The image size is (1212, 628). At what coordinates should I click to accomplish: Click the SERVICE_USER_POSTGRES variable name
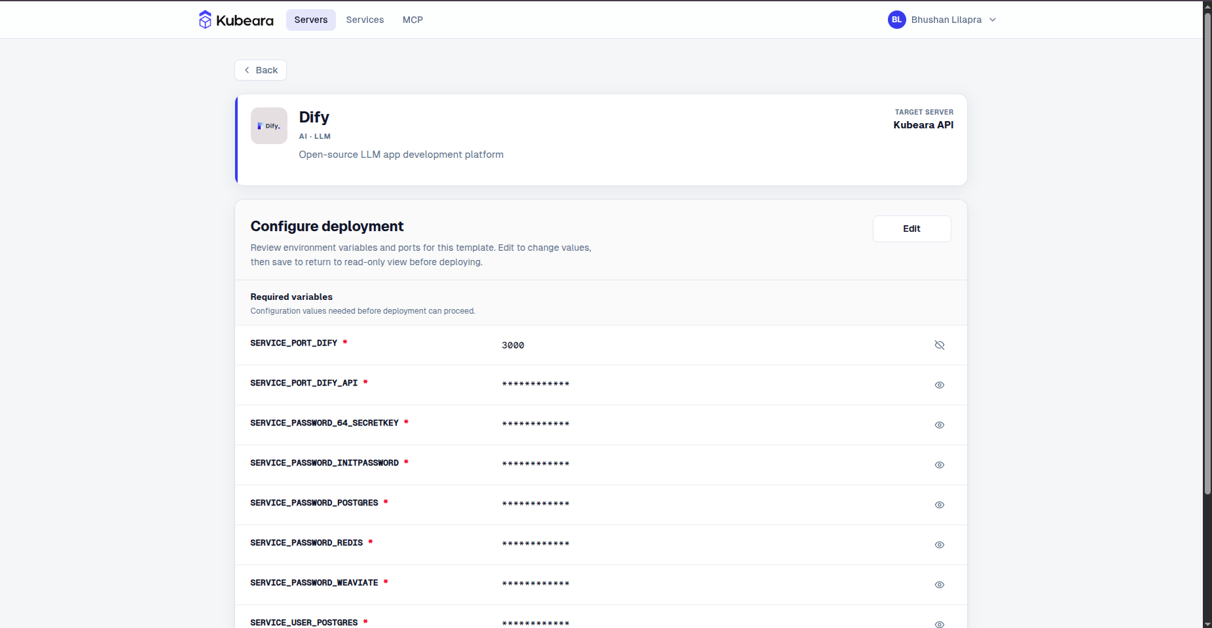coord(304,623)
